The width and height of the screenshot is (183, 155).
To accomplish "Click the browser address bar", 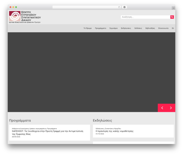I will pyautogui.click(x=87, y=7).
